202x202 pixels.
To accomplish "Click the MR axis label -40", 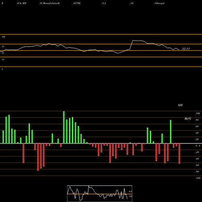I will (197, 159).
